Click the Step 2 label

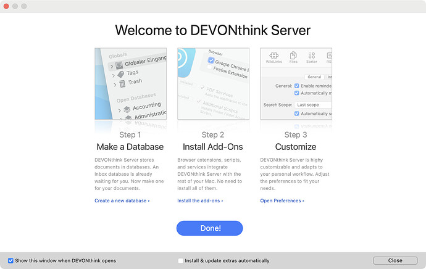click(x=213, y=134)
